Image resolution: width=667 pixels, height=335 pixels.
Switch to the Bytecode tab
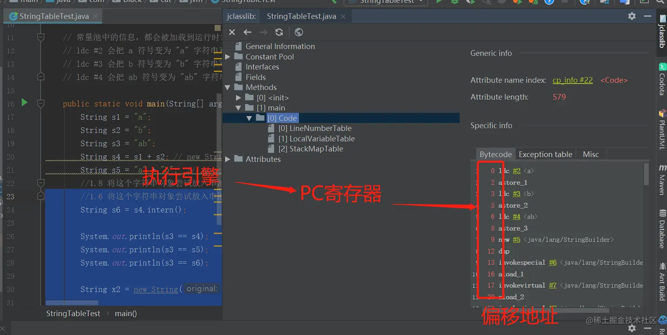(x=495, y=154)
